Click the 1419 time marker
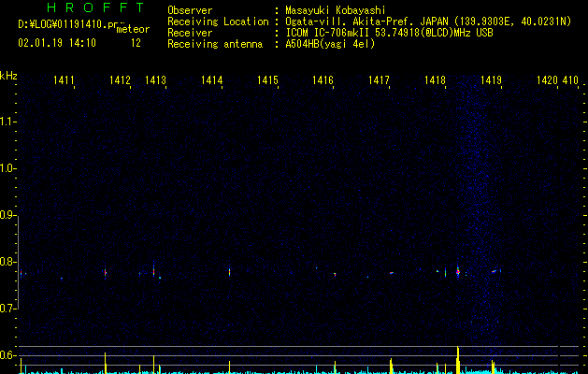This screenshot has height=374, width=588. coord(491,79)
